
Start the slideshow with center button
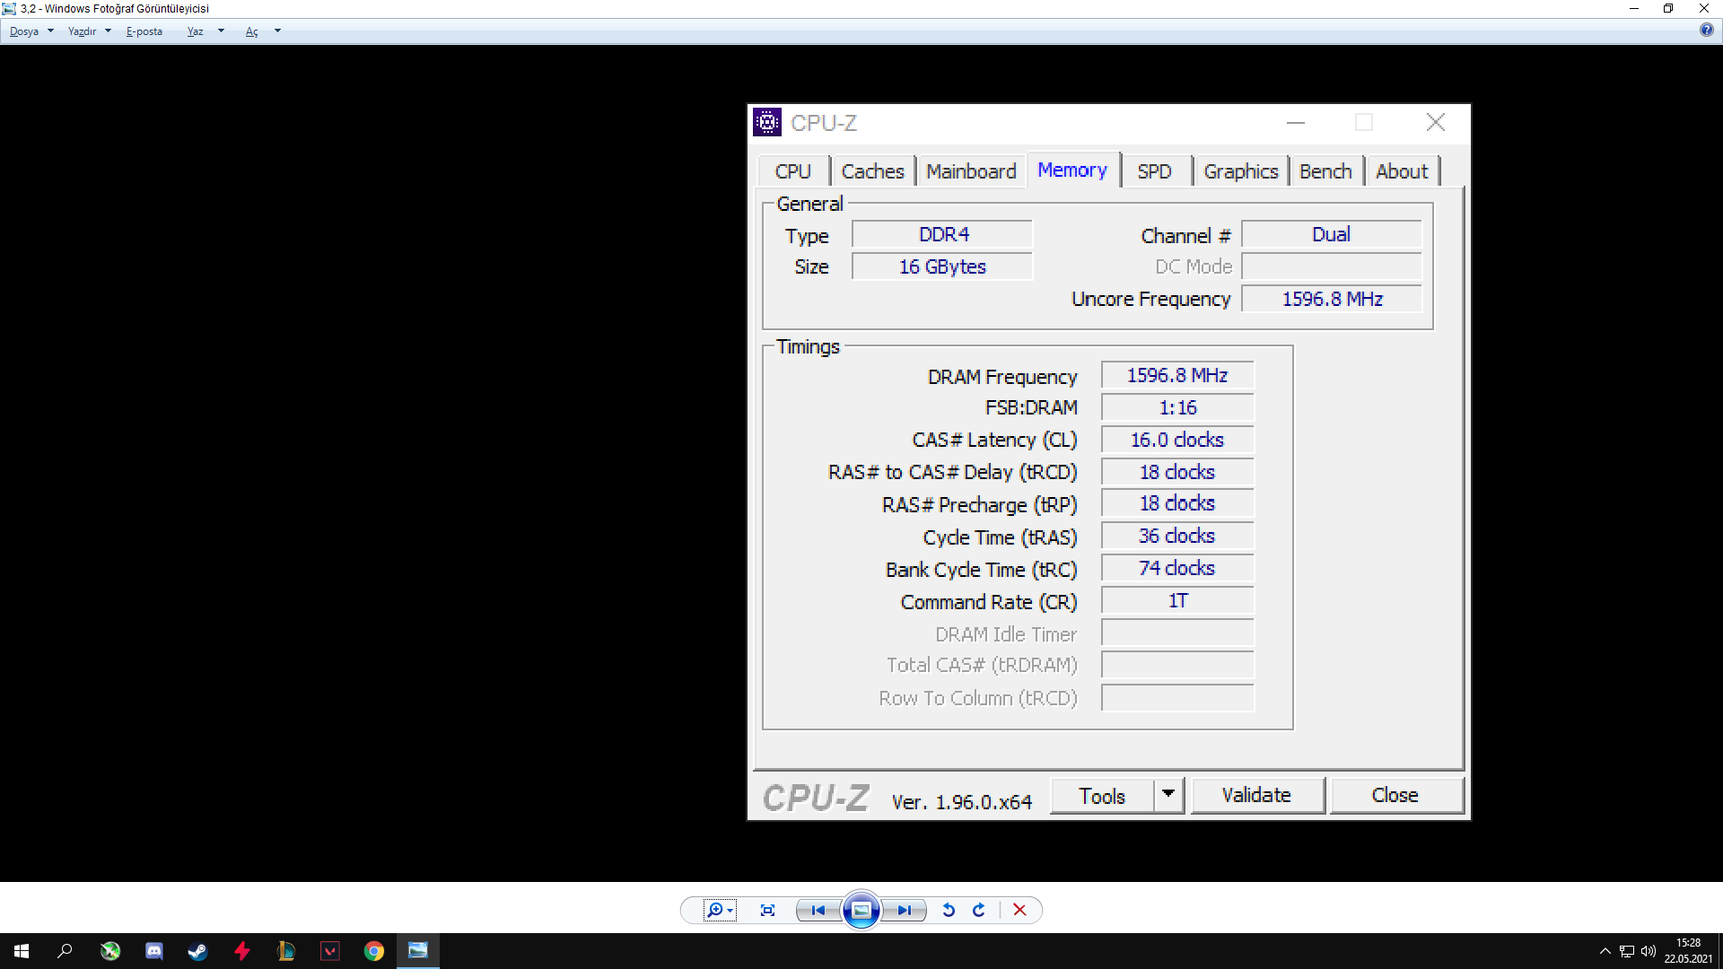coord(861,910)
